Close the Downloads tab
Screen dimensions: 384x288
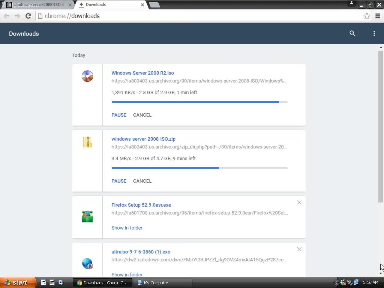[x=142, y=4]
